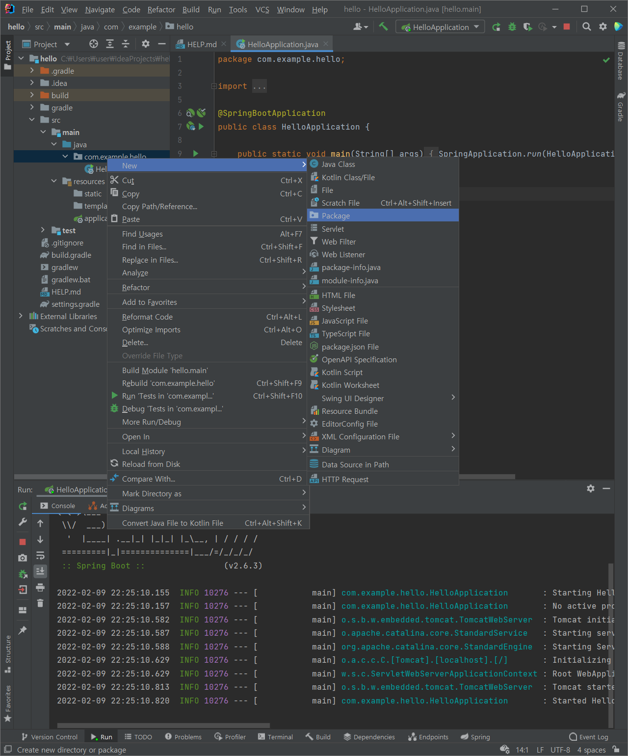Hide the Project panel with minus icon
Image resolution: width=628 pixels, height=756 pixels.
[161, 44]
